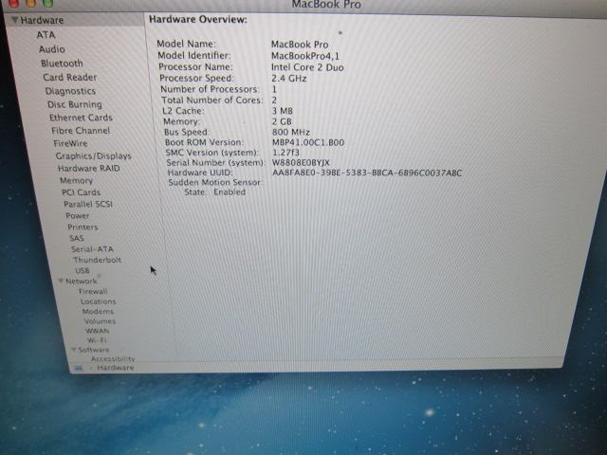
Task: Click the MacBook Pro window title
Action: 326,4
